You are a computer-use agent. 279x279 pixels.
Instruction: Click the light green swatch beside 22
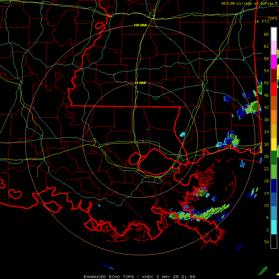[x=274, y=172]
